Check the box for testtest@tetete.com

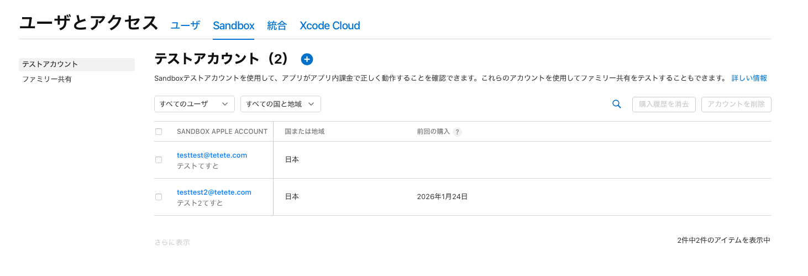point(159,160)
